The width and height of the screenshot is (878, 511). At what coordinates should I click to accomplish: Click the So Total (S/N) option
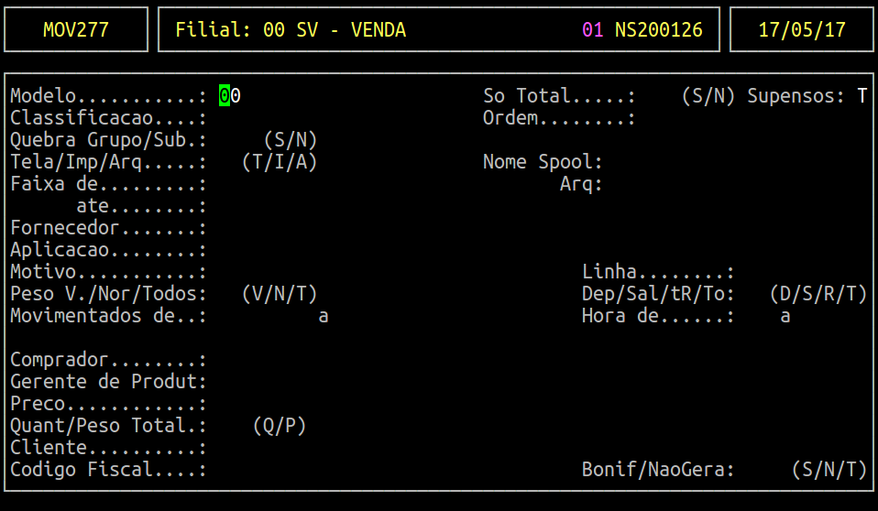click(708, 96)
